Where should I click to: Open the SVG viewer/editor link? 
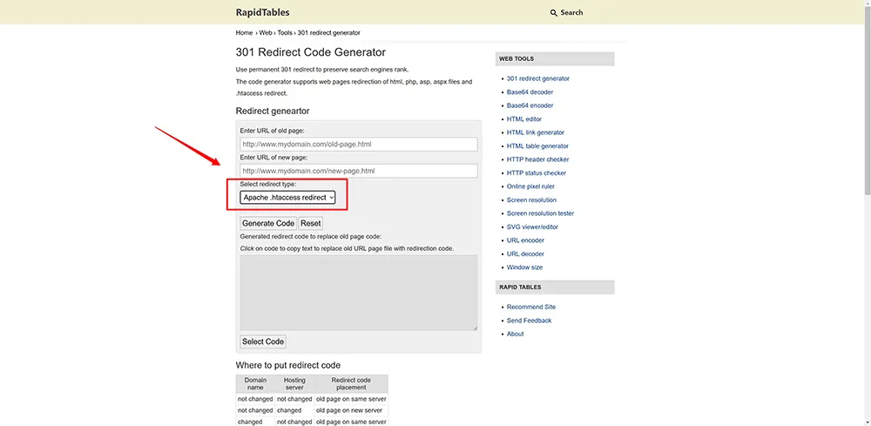pos(532,227)
